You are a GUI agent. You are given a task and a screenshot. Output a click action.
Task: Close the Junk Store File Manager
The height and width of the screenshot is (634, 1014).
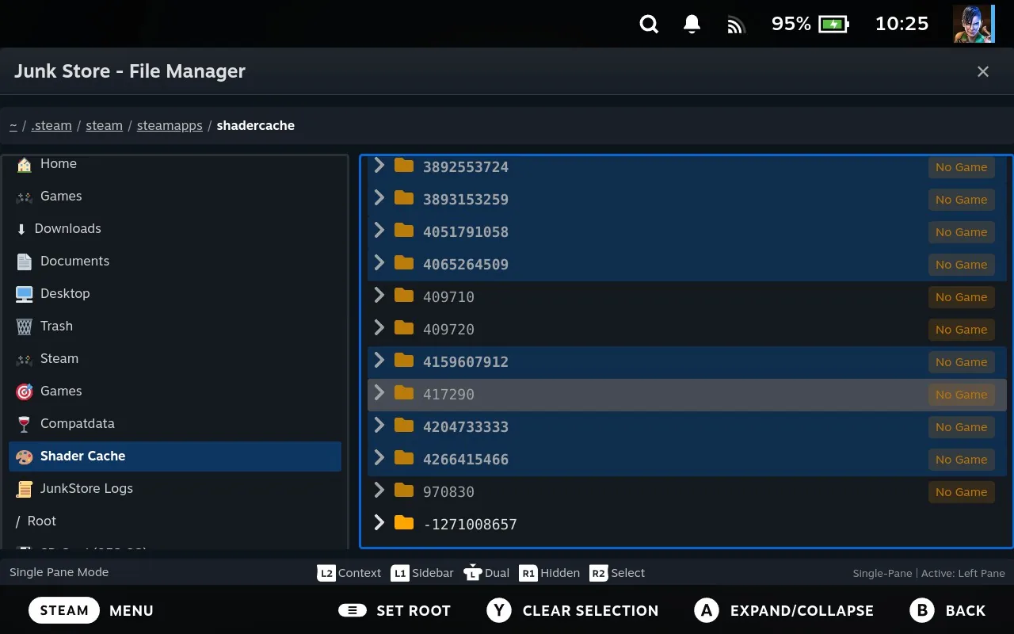983,71
